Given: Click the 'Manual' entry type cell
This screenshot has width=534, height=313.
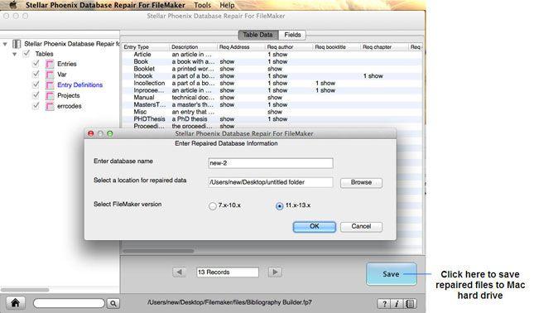Looking at the screenshot, I should click(x=144, y=98).
